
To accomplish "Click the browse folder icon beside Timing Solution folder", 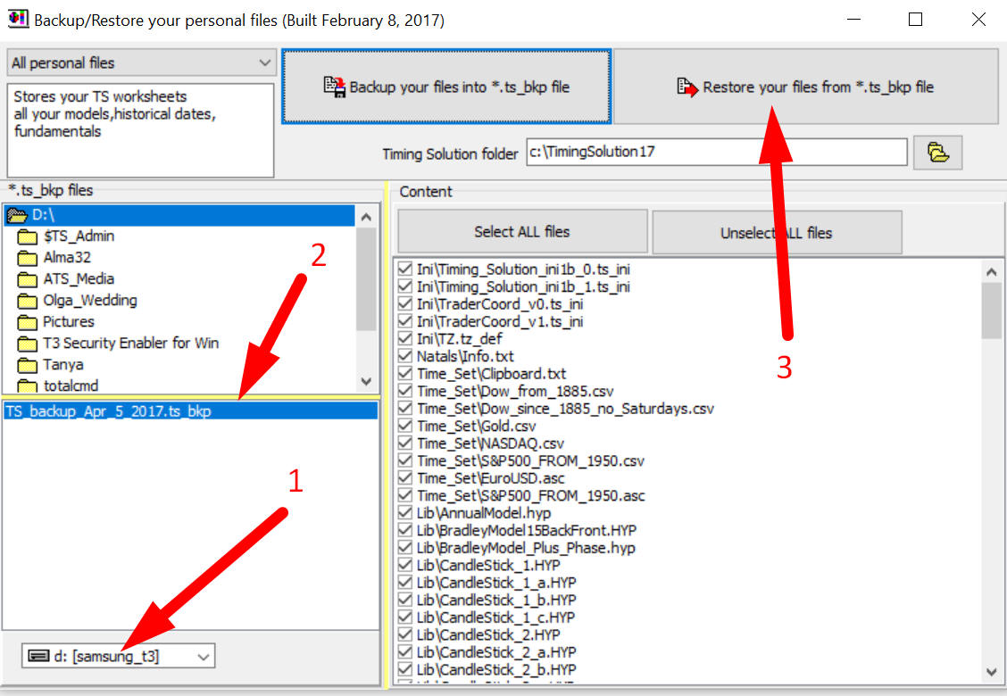I will click(x=937, y=153).
